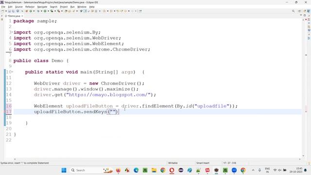Click the green Run button icon
Viewport: 311px width, 175px height.
click(x=45, y=11)
